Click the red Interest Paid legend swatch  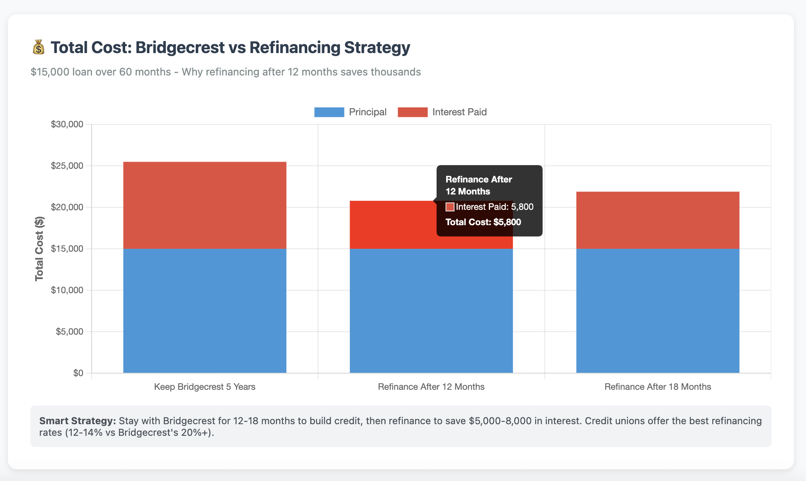click(x=413, y=112)
